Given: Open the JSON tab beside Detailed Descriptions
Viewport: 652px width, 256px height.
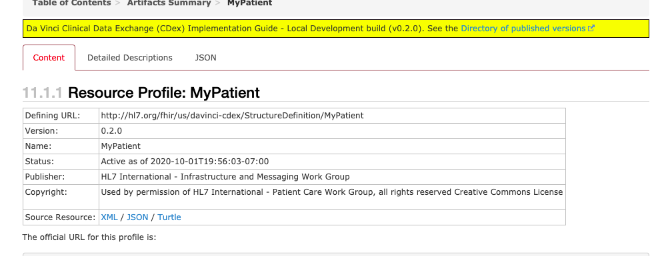Looking at the screenshot, I should (205, 58).
